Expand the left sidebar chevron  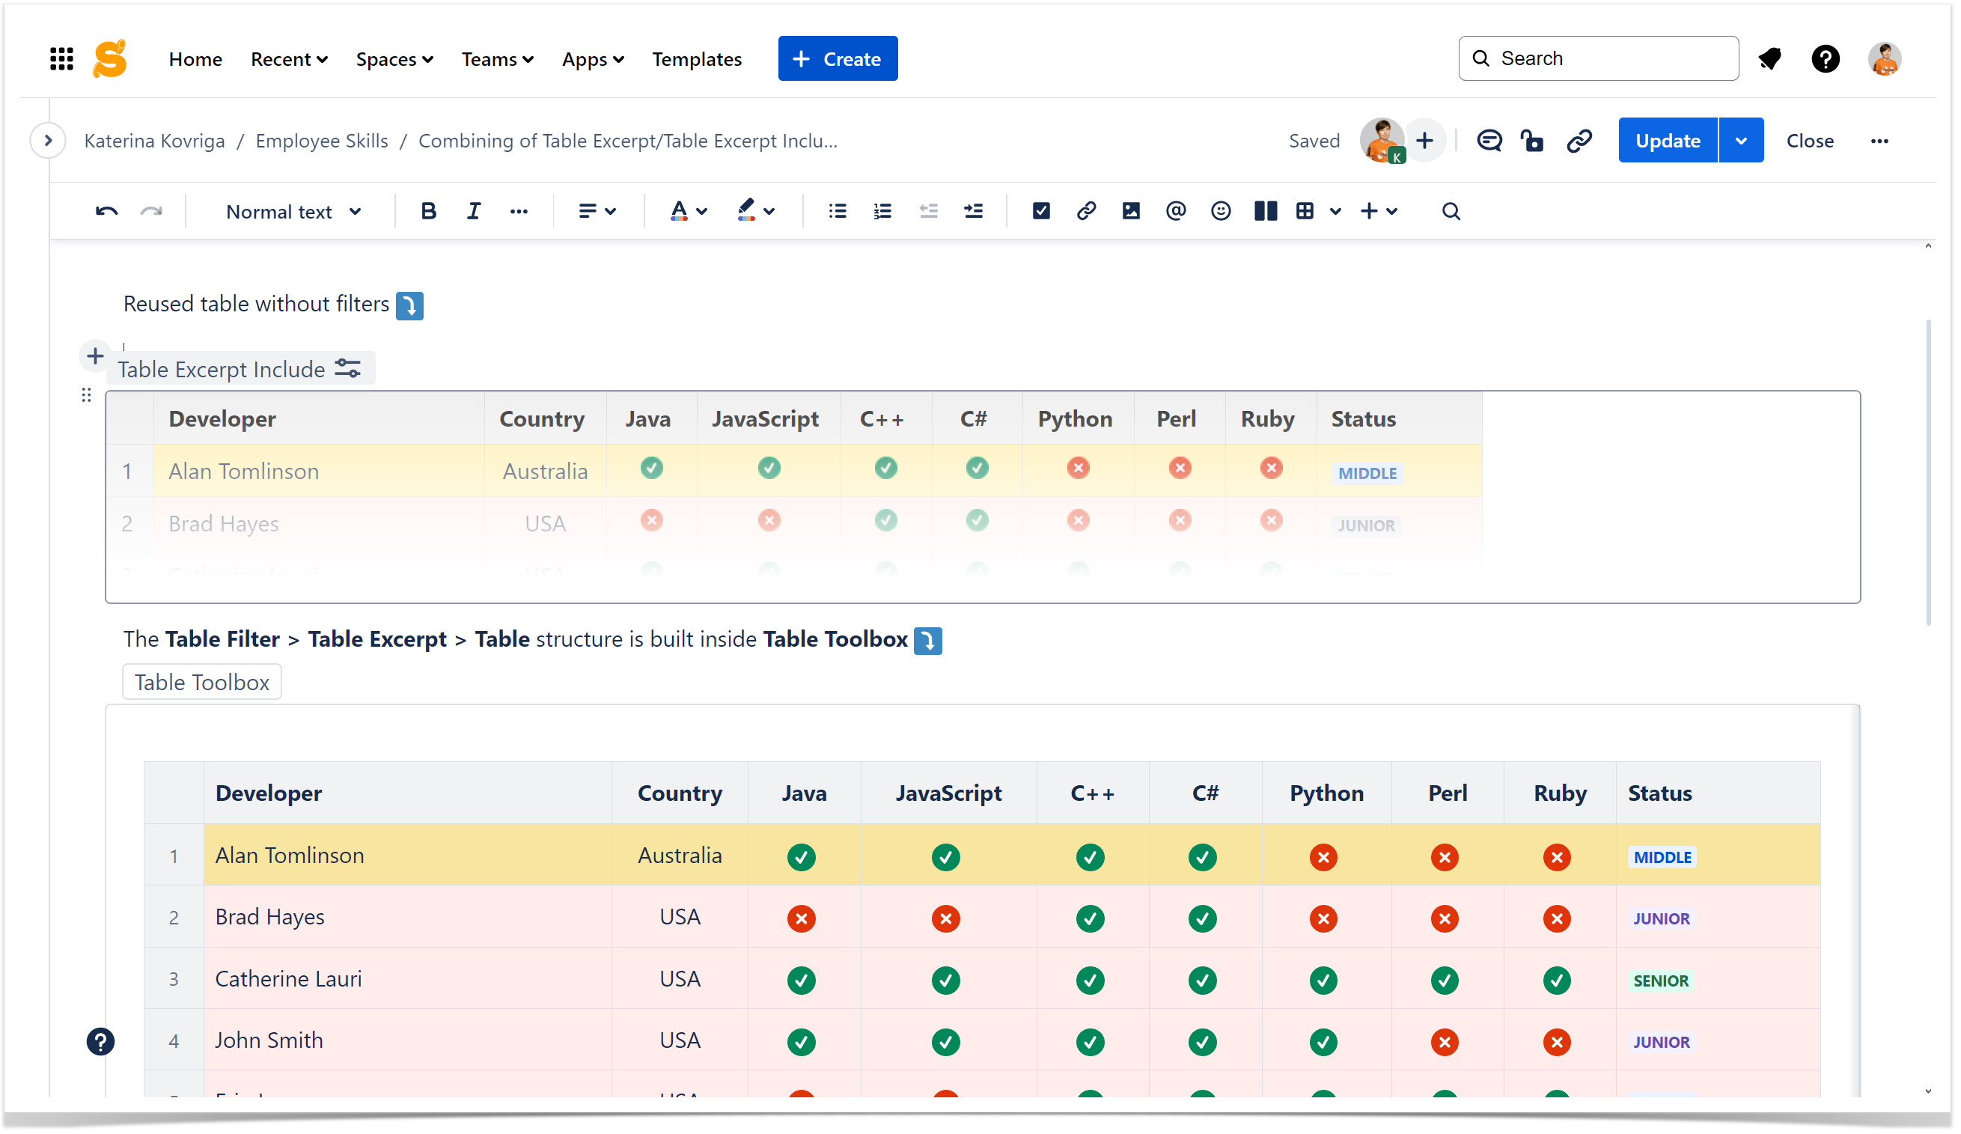[x=48, y=141]
